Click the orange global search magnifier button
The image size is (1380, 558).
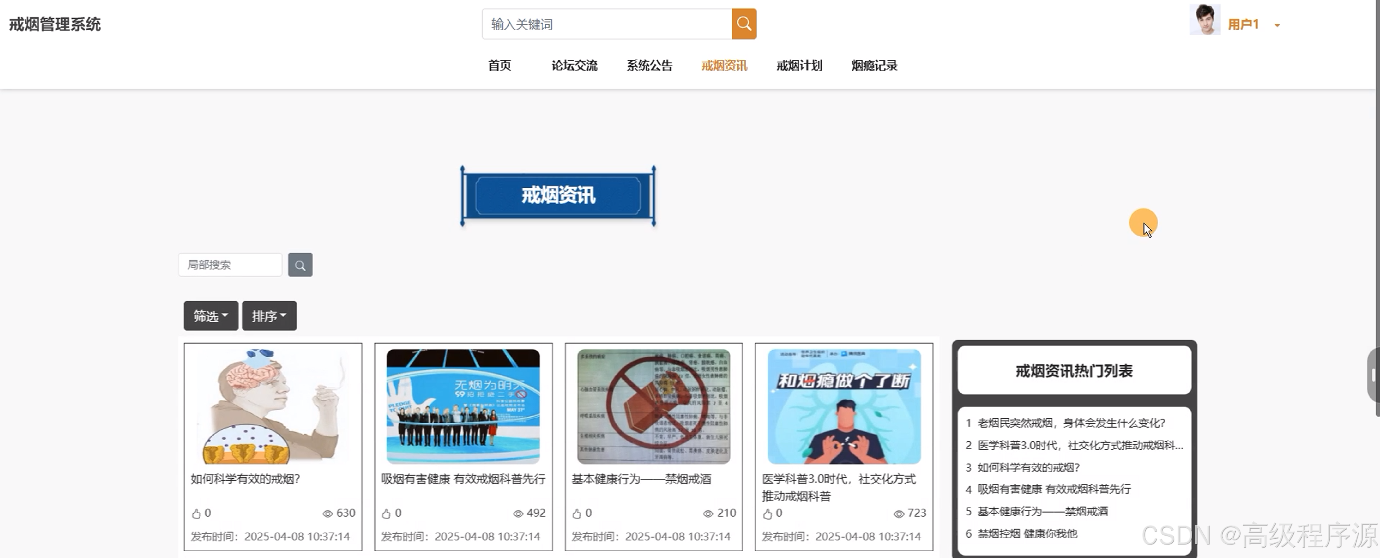click(743, 24)
